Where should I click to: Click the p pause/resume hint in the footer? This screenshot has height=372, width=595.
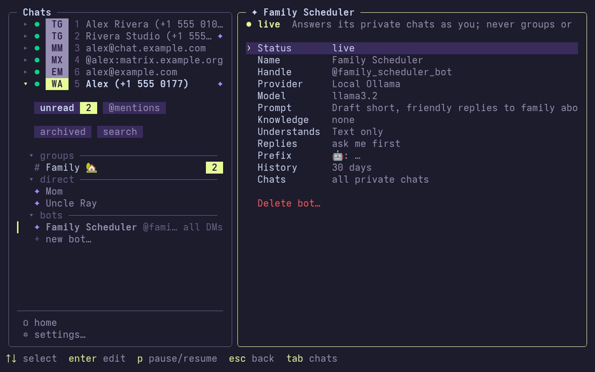177,359
